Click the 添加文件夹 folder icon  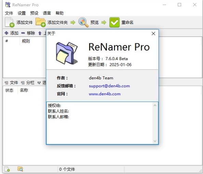click(41, 22)
